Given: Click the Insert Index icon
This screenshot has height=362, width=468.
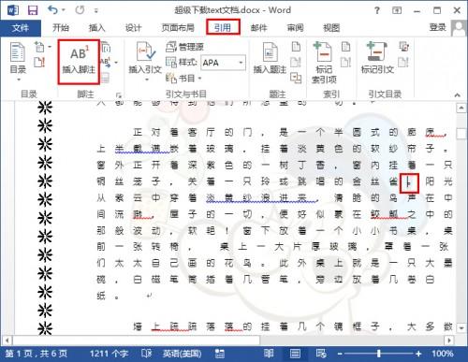Looking at the screenshot, I should [x=345, y=47].
